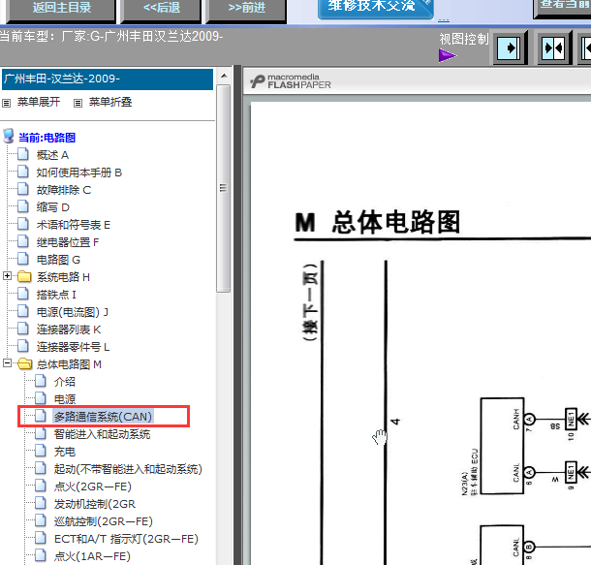Collapse the 总体电路图 M folder
Screen dimensions: 591x565
7,363
